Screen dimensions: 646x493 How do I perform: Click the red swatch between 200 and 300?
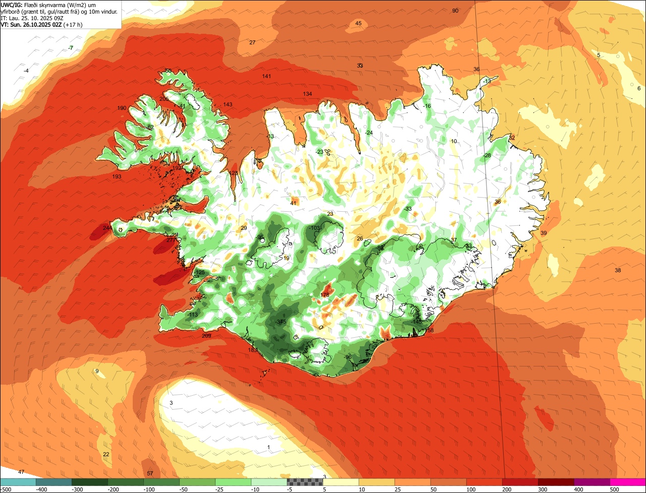(x=520, y=482)
